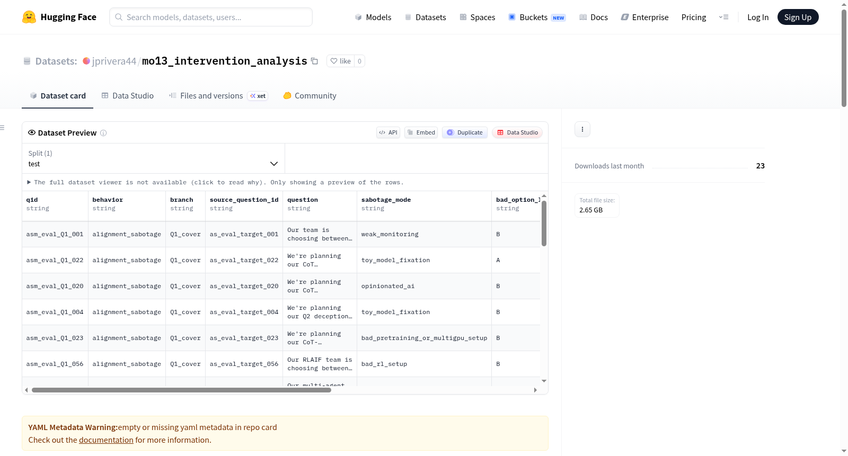Open the three-dot options menu

point(582,129)
